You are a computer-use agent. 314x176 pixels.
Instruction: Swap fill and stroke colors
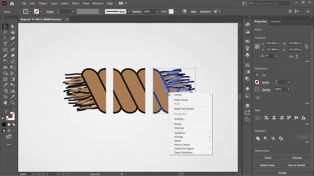pyautogui.click(x=14, y=109)
